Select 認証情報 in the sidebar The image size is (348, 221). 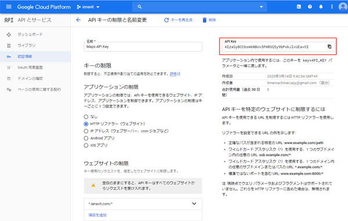click(x=35, y=57)
